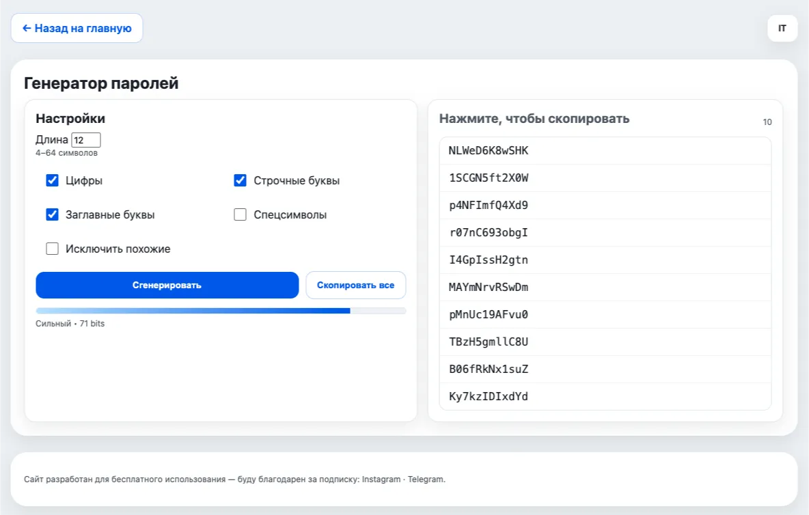Copy password 1SCGN5ft2X0W

pyautogui.click(x=605, y=178)
